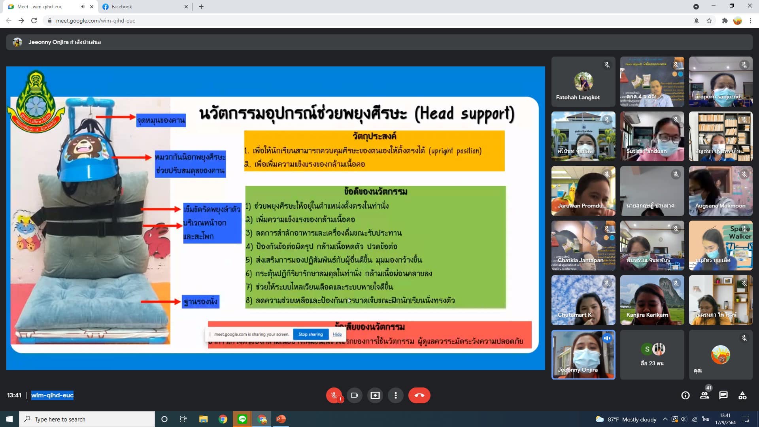Open activities icon in Meet
The width and height of the screenshot is (759, 427).
point(742,395)
